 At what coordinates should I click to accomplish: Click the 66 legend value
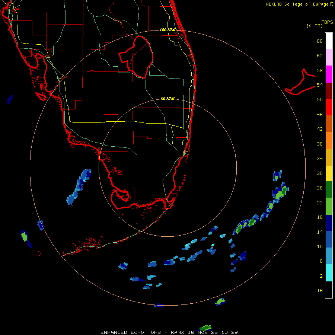(320, 41)
